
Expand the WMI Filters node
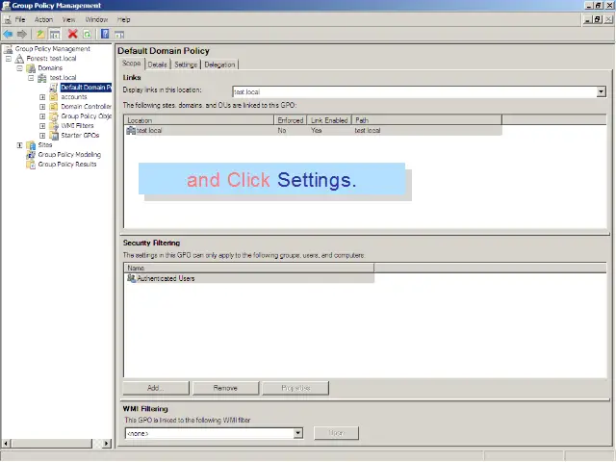(42, 126)
